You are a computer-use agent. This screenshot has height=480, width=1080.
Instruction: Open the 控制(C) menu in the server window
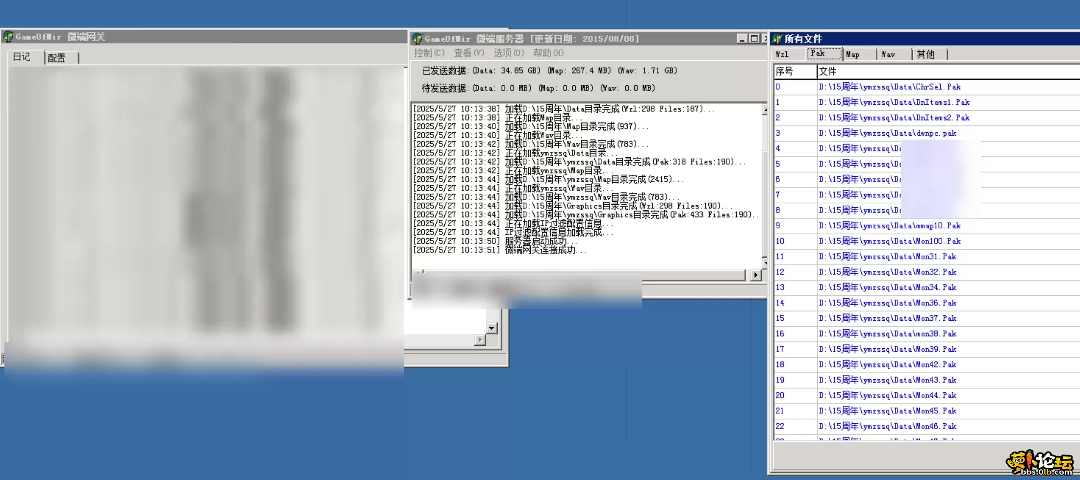click(429, 53)
